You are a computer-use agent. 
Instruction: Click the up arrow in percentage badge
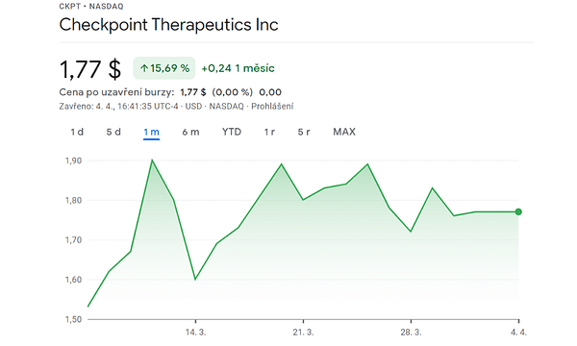tap(144, 68)
